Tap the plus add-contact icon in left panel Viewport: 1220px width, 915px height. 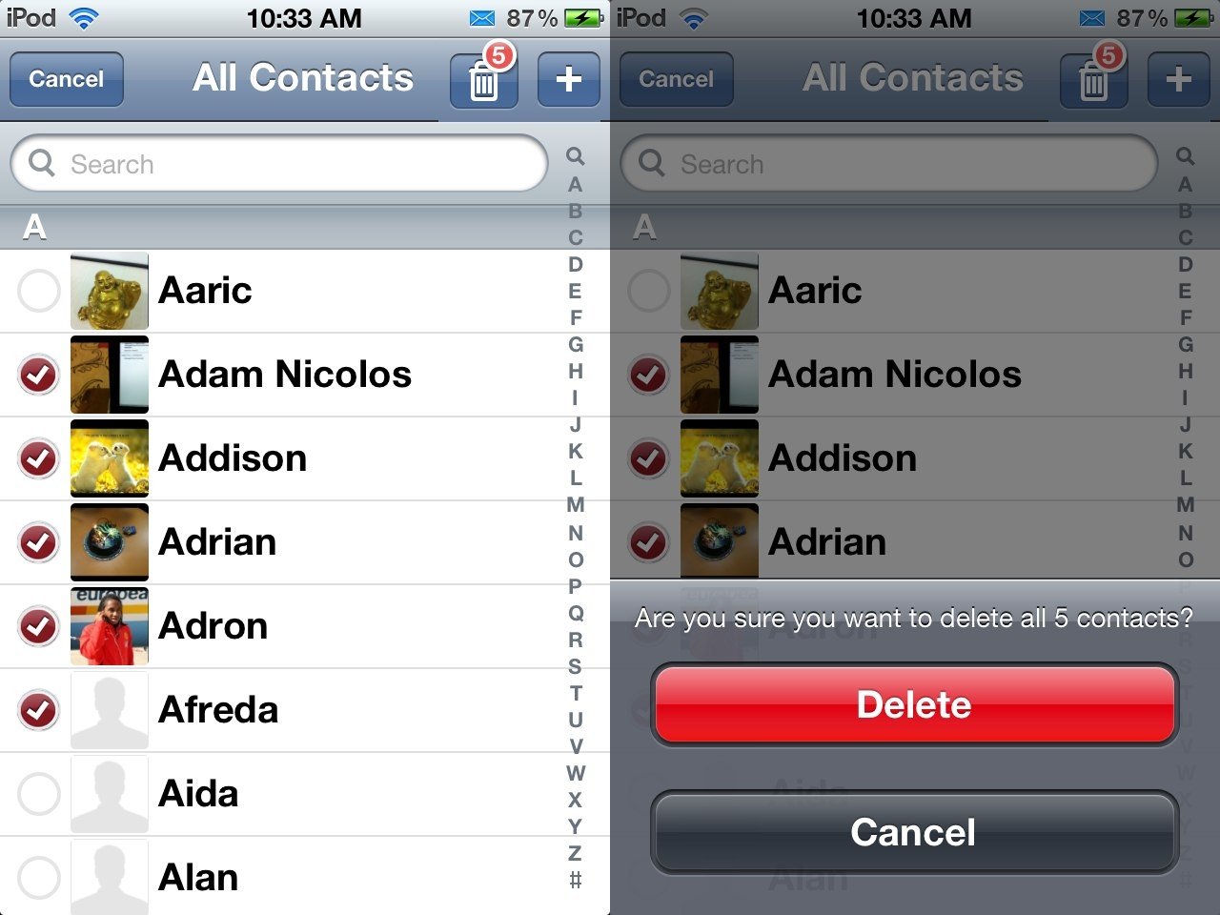click(x=569, y=78)
